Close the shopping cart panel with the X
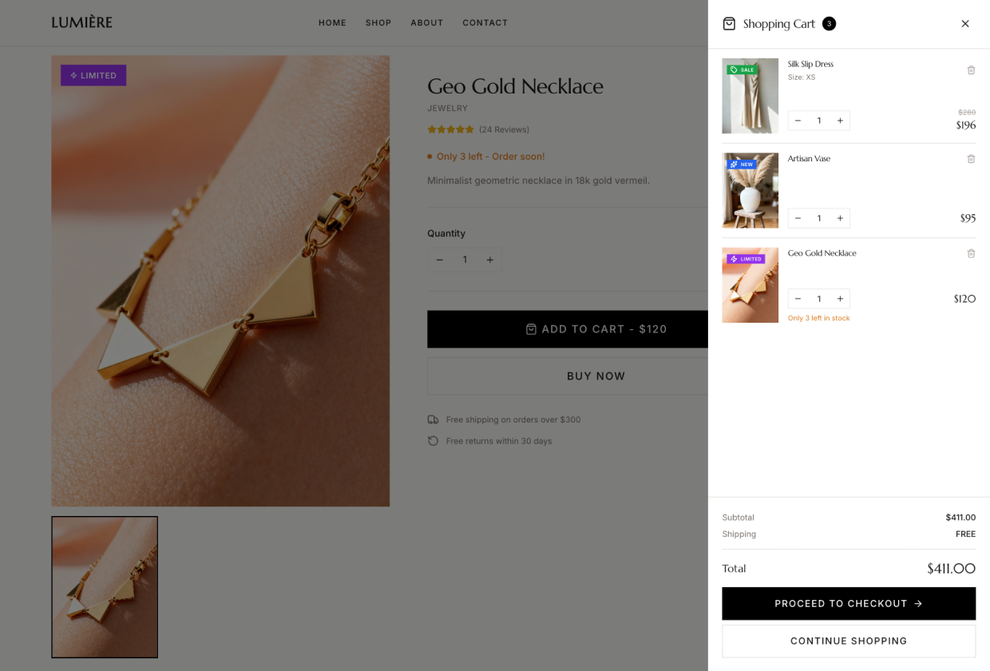The width and height of the screenshot is (990, 671). point(965,23)
